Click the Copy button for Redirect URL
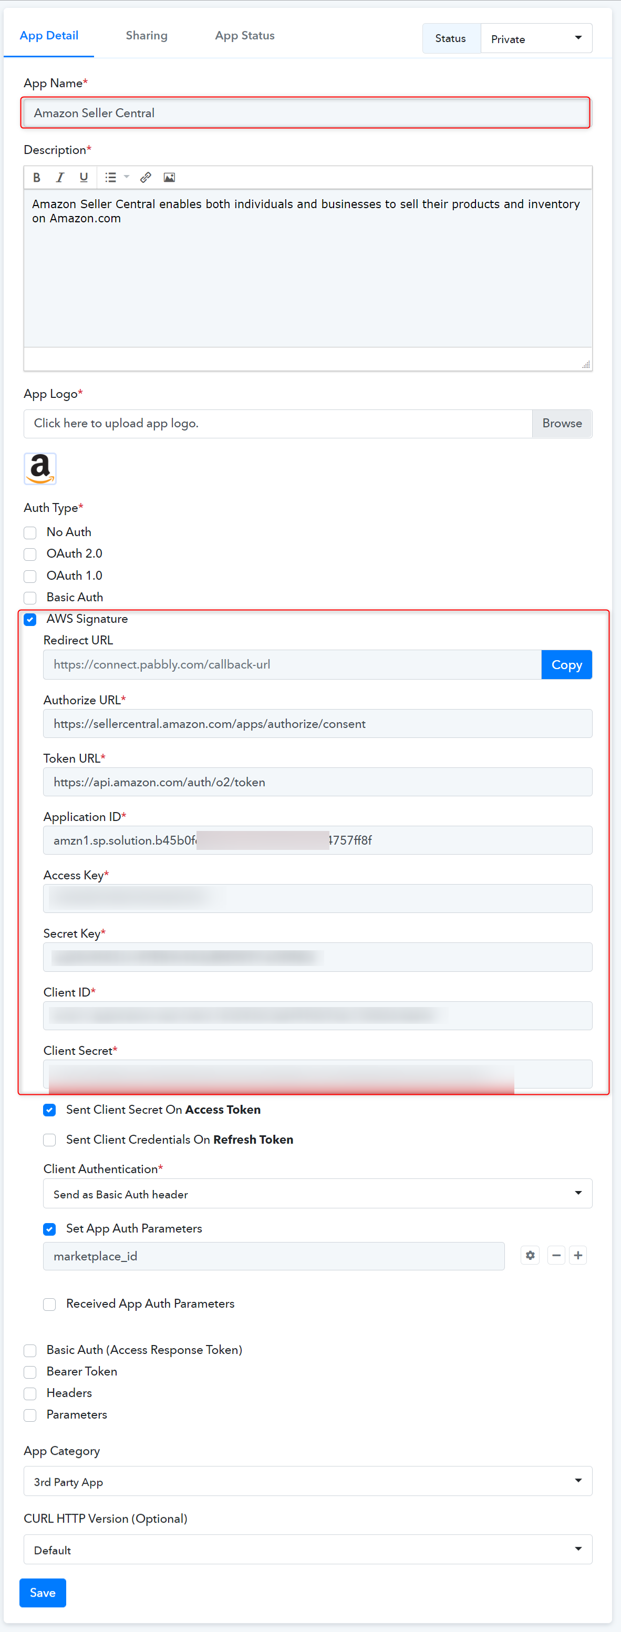 (566, 664)
